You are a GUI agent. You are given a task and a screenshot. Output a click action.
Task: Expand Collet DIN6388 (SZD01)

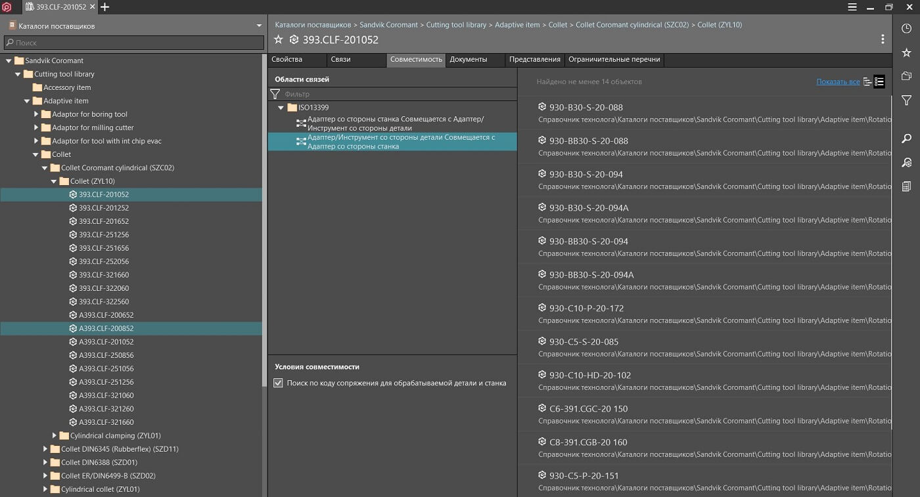coord(45,462)
